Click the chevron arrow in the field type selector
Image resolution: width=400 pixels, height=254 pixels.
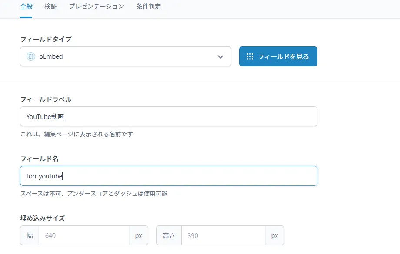[x=220, y=56]
